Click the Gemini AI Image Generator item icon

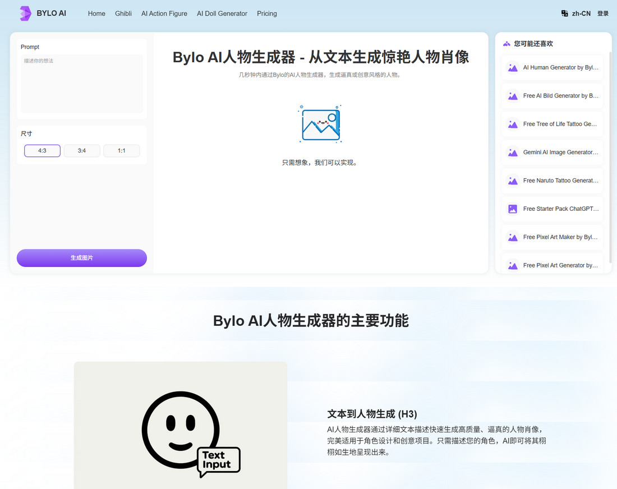[x=513, y=153]
